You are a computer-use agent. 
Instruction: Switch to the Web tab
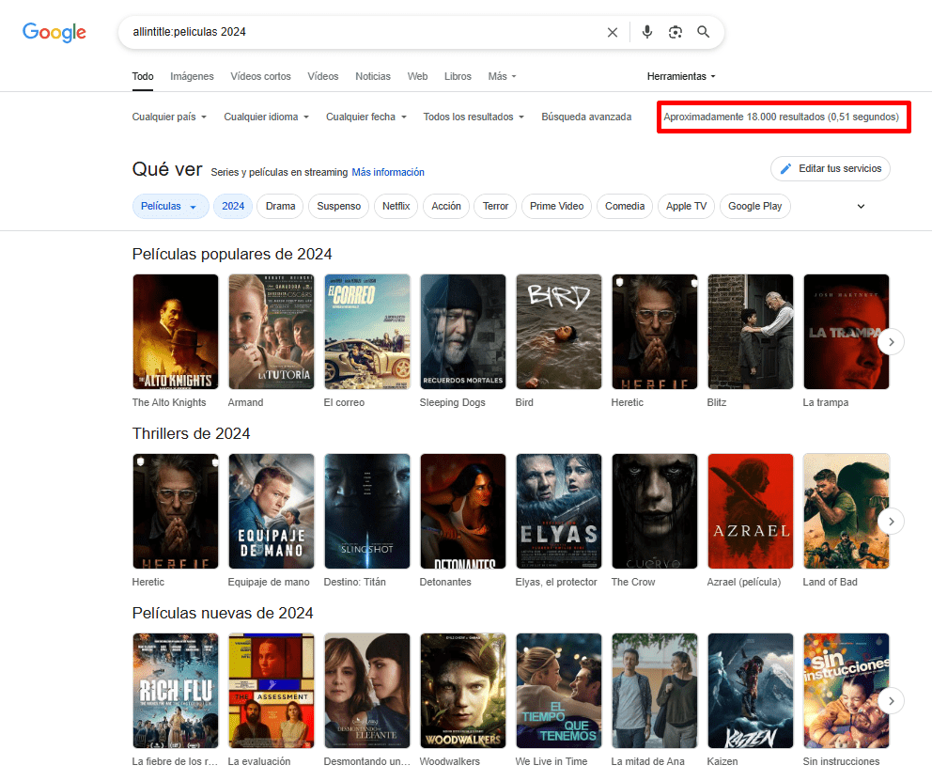(x=417, y=77)
